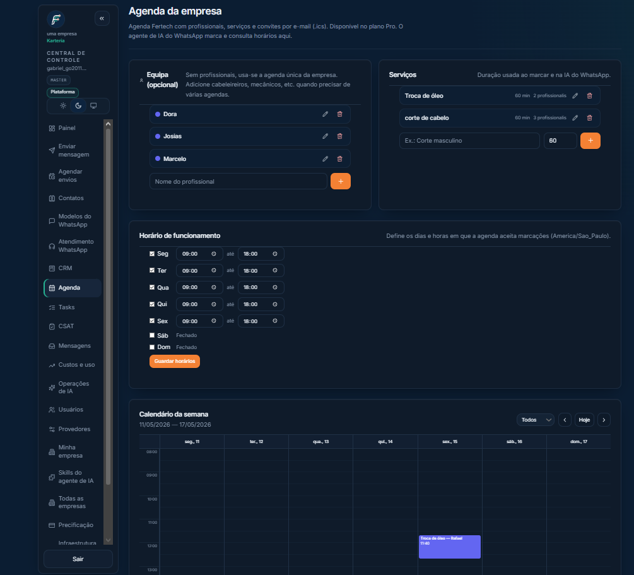
Task: Edit the Troca de óleo service
Action: coord(575,96)
